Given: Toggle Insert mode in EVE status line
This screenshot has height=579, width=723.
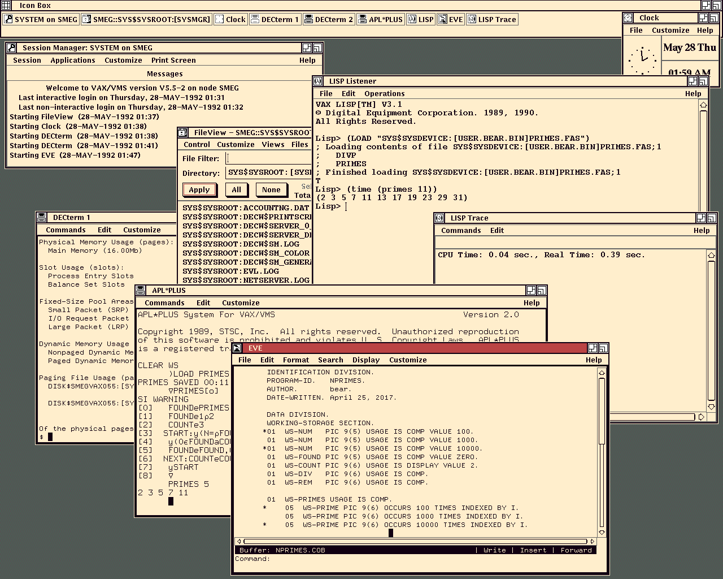Looking at the screenshot, I should click(x=533, y=550).
